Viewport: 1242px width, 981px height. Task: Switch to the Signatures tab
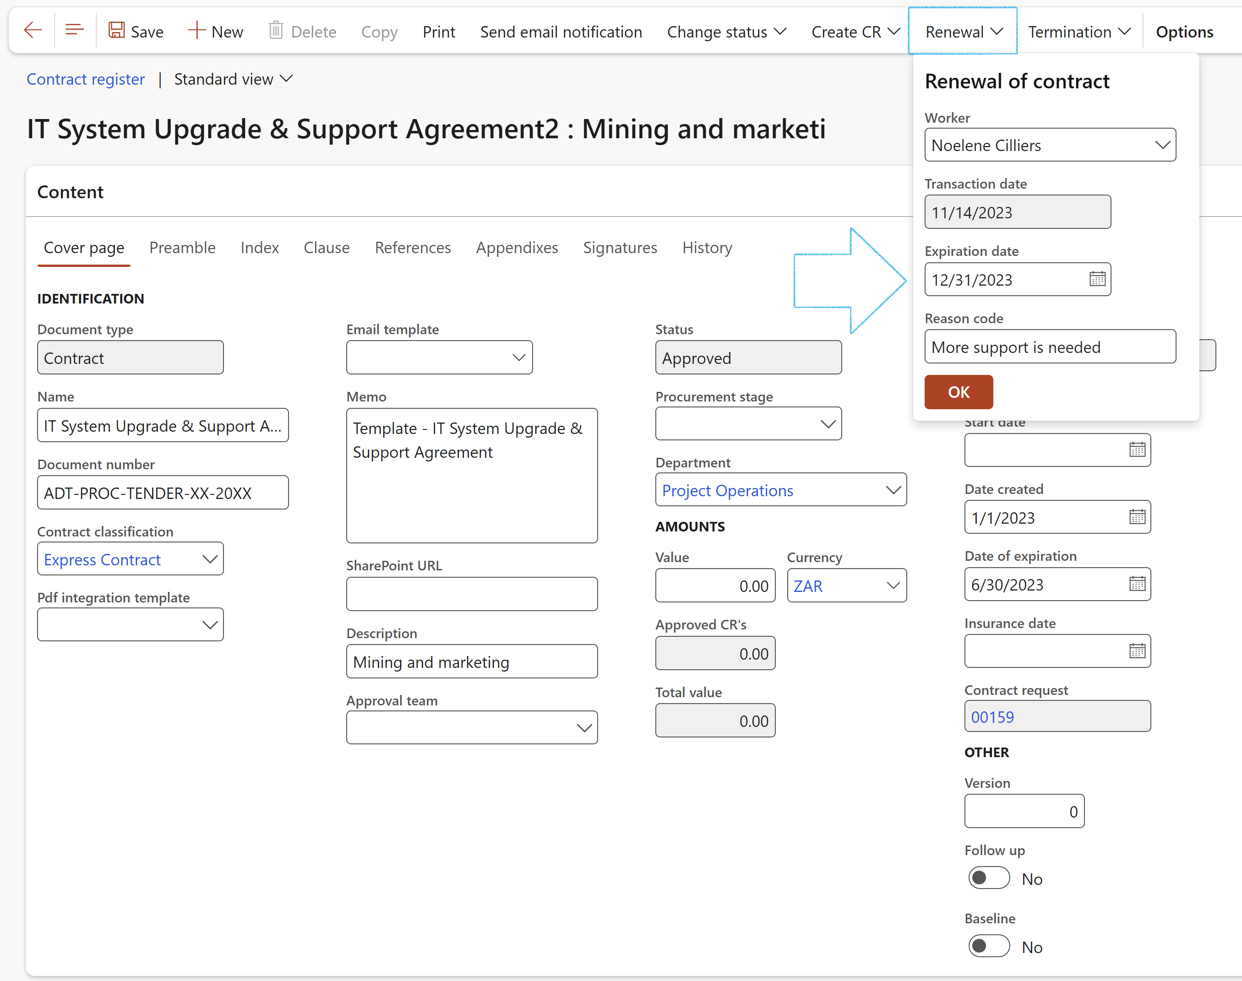(620, 248)
